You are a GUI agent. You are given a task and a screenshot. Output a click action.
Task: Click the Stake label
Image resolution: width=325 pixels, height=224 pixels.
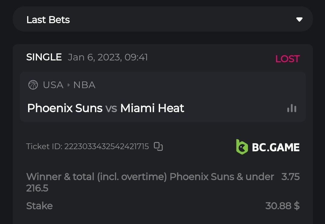[39, 206]
